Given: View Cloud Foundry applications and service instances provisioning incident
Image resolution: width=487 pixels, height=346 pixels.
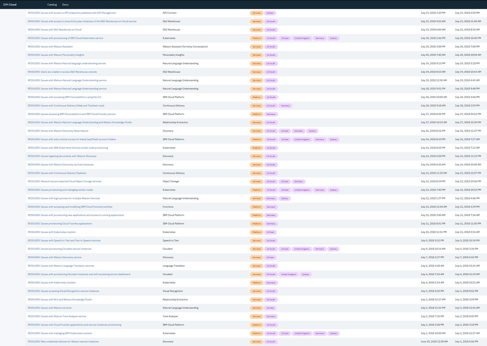Looking at the screenshot, I should point(74,324).
